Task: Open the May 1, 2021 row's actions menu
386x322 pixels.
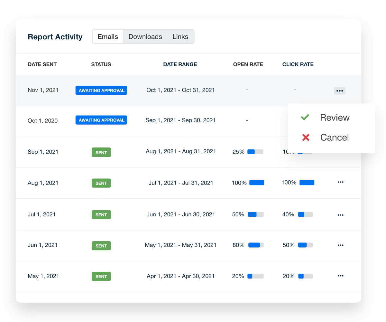Action: click(x=341, y=276)
